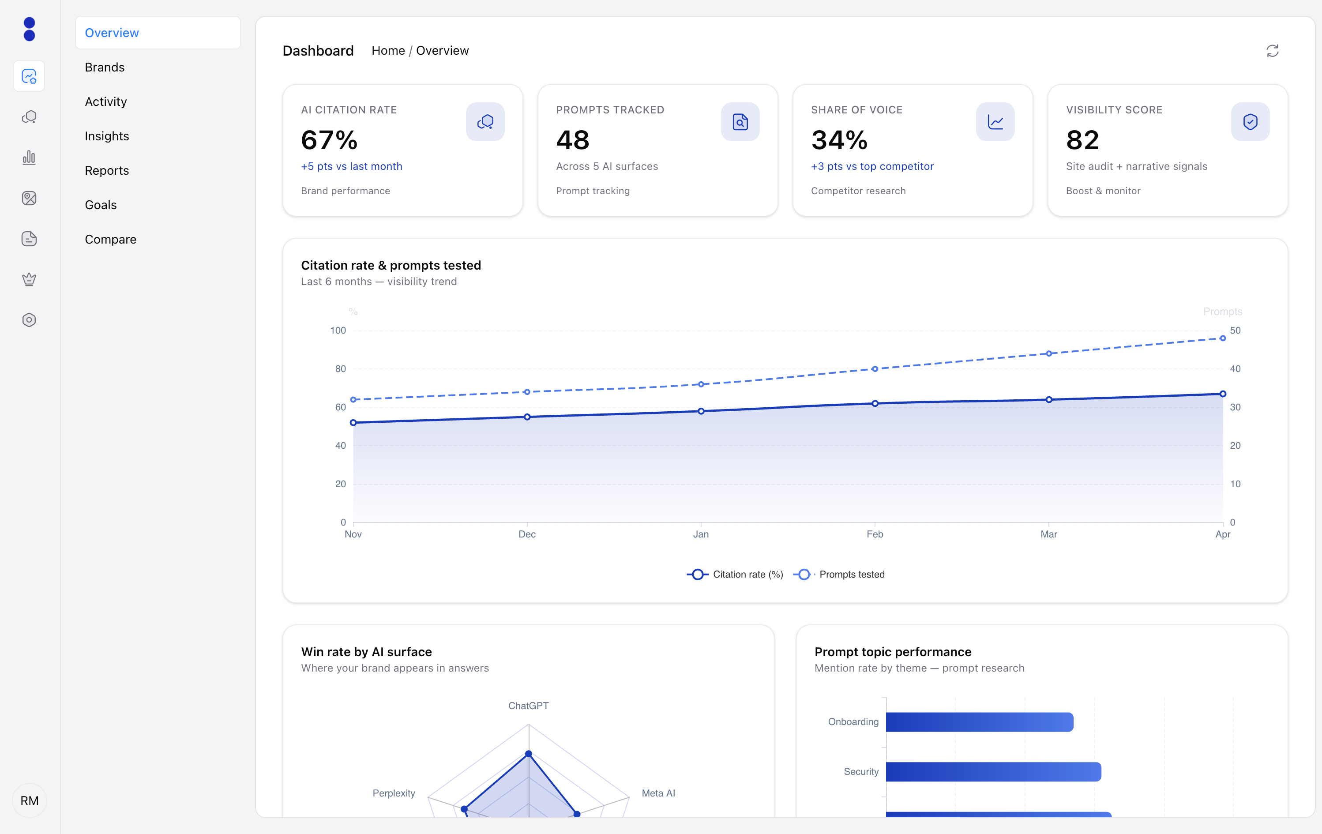Click the Dashboard page title
Image resolution: width=1322 pixels, height=834 pixels.
click(x=318, y=51)
